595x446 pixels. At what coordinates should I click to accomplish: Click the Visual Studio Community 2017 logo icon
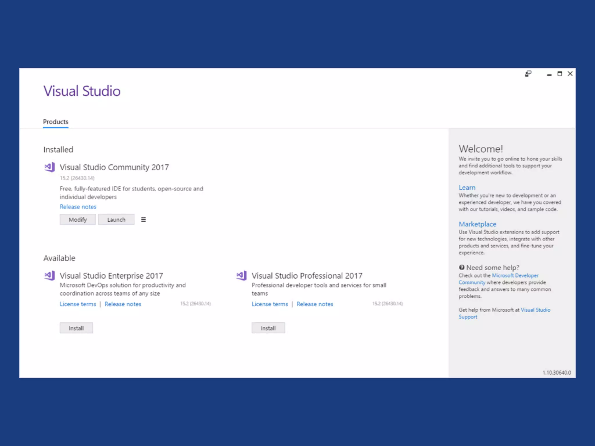coord(49,167)
